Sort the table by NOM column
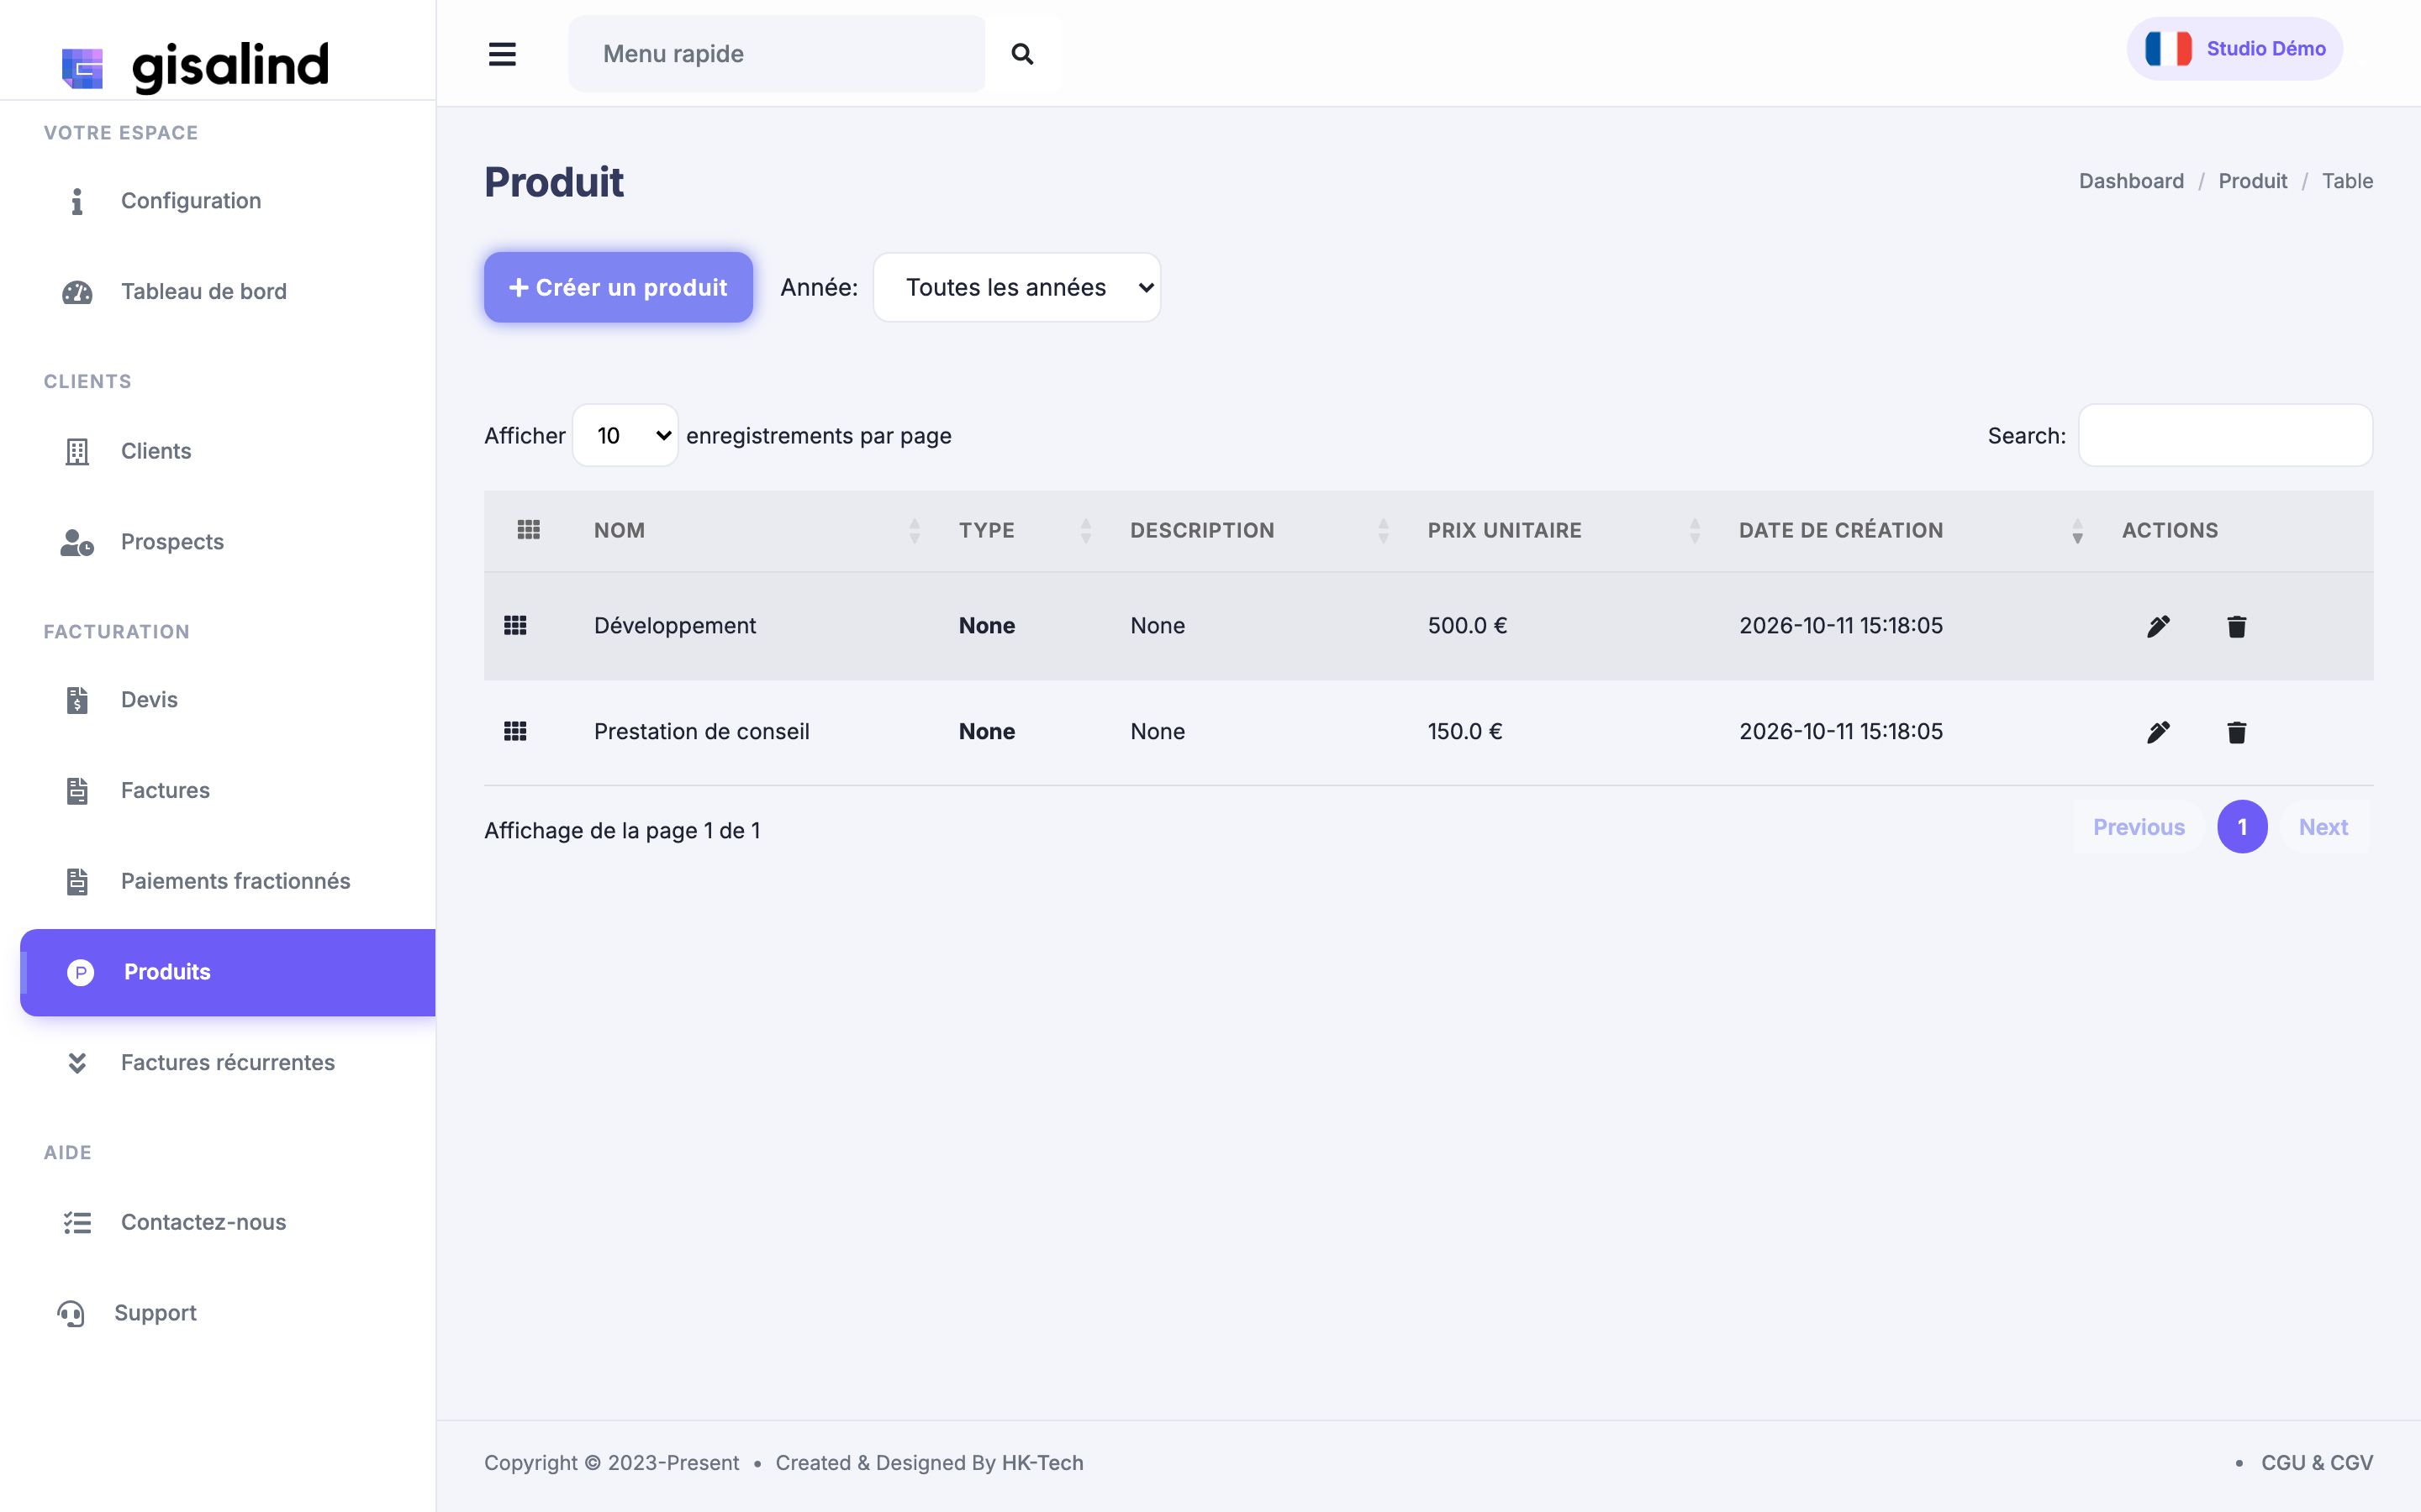2421x1512 pixels. tap(756, 530)
